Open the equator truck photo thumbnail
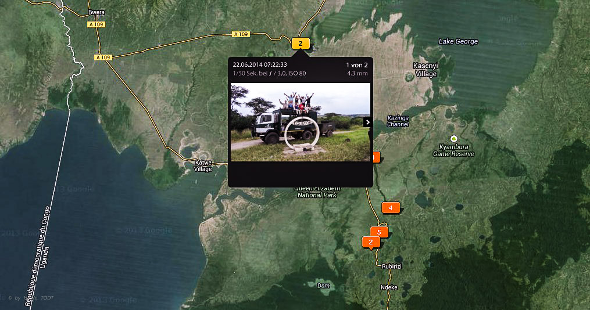Viewport: 590px width, 310px height. [x=300, y=122]
